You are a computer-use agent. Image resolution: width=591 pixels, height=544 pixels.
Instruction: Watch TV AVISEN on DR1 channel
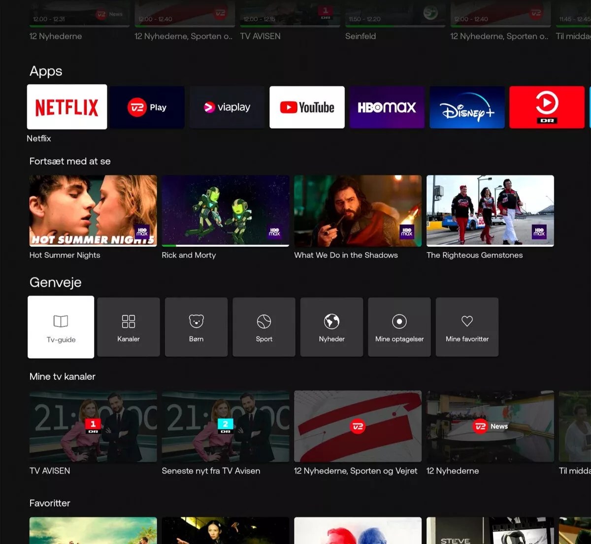pos(93,427)
